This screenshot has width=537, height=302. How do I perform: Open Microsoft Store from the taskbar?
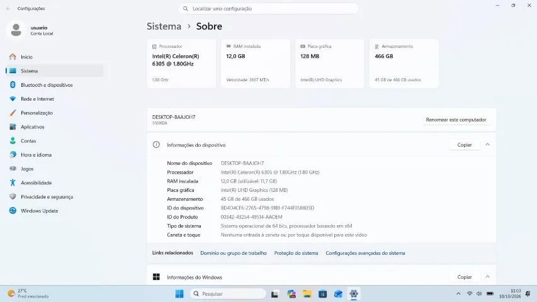point(322,294)
